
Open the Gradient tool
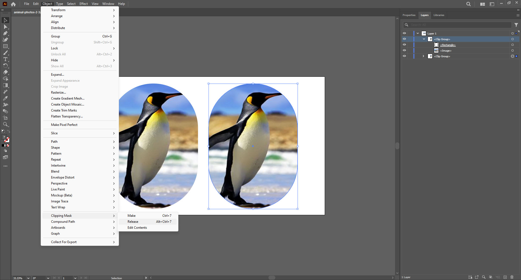click(5, 85)
